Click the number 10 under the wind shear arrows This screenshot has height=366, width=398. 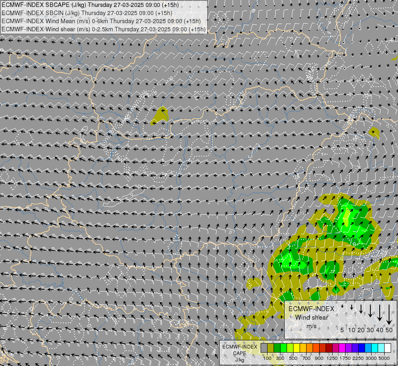(x=352, y=330)
